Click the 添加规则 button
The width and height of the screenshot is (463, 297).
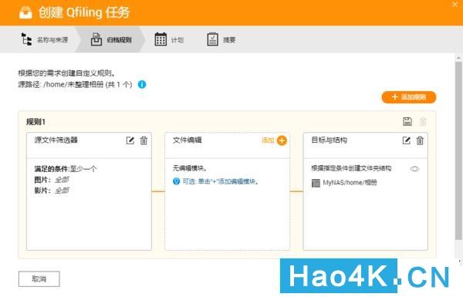pyautogui.click(x=409, y=97)
